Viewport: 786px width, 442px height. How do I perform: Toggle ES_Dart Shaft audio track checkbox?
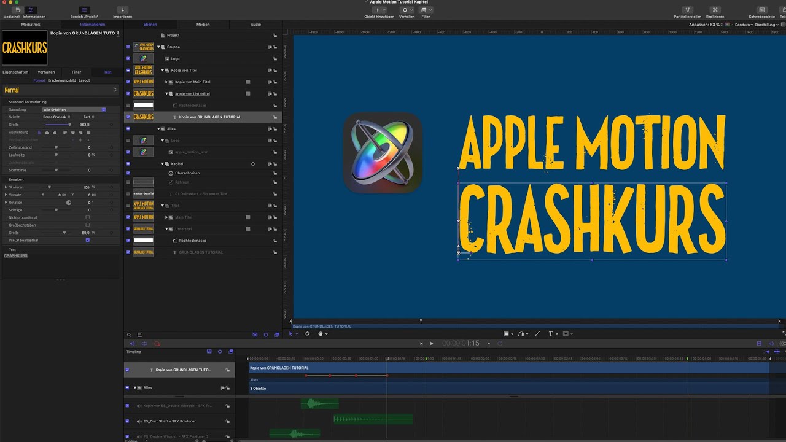tap(127, 421)
